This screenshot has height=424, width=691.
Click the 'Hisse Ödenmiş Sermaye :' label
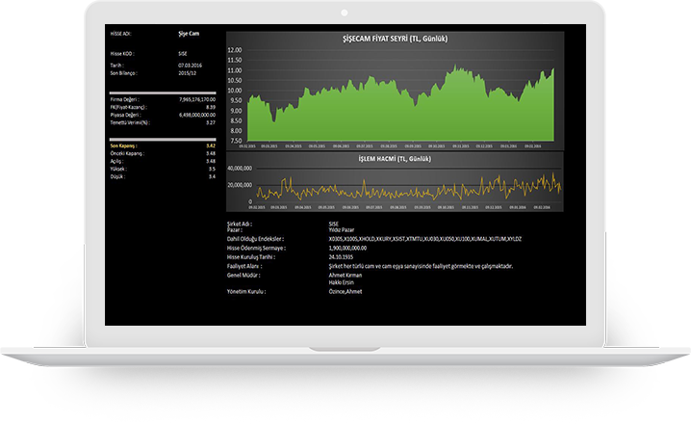[x=256, y=249]
